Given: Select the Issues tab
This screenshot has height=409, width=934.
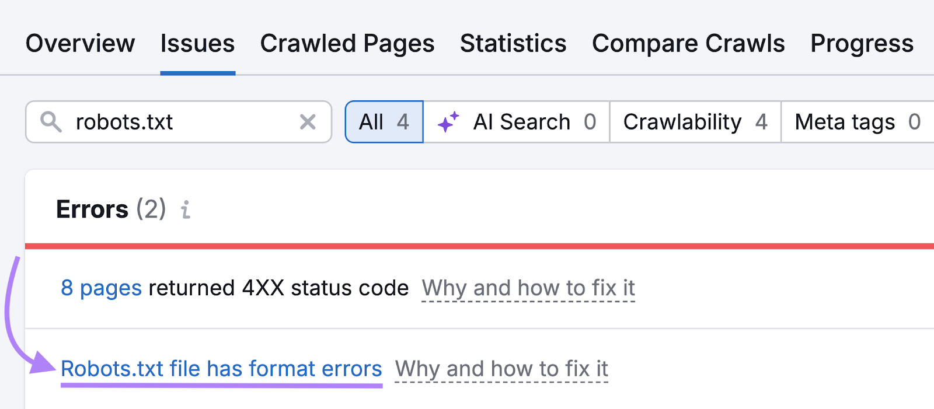Looking at the screenshot, I should pyautogui.click(x=197, y=43).
